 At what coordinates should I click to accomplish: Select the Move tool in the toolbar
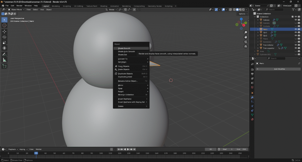[x=4, y=31]
